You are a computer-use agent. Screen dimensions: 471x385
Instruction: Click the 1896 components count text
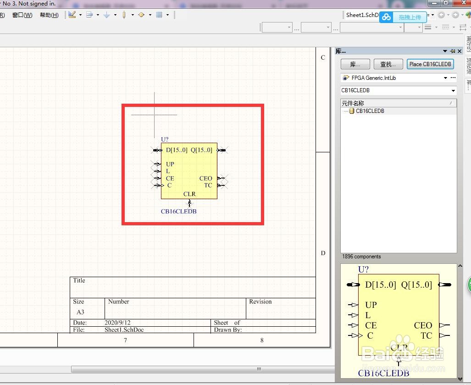361,257
